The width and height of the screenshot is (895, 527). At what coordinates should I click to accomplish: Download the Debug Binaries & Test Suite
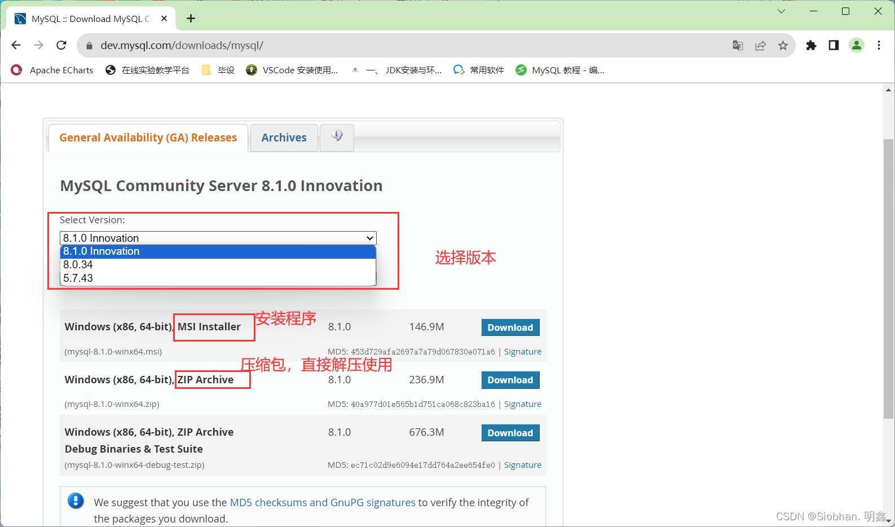point(510,433)
